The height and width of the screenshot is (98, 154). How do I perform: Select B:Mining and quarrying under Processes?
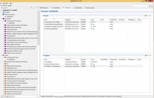tap(14, 27)
